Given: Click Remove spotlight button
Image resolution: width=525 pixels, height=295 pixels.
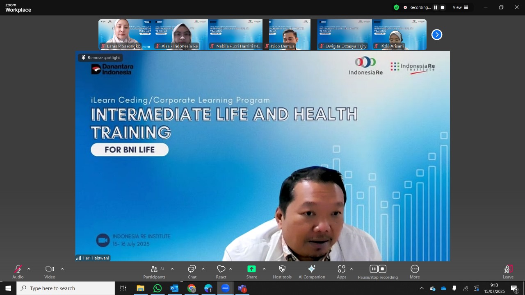Looking at the screenshot, I should 100,58.
